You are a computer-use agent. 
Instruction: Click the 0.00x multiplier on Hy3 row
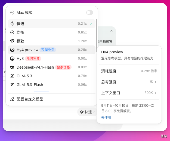click(x=82, y=59)
